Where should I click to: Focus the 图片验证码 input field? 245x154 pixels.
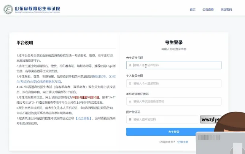tap(162, 119)
